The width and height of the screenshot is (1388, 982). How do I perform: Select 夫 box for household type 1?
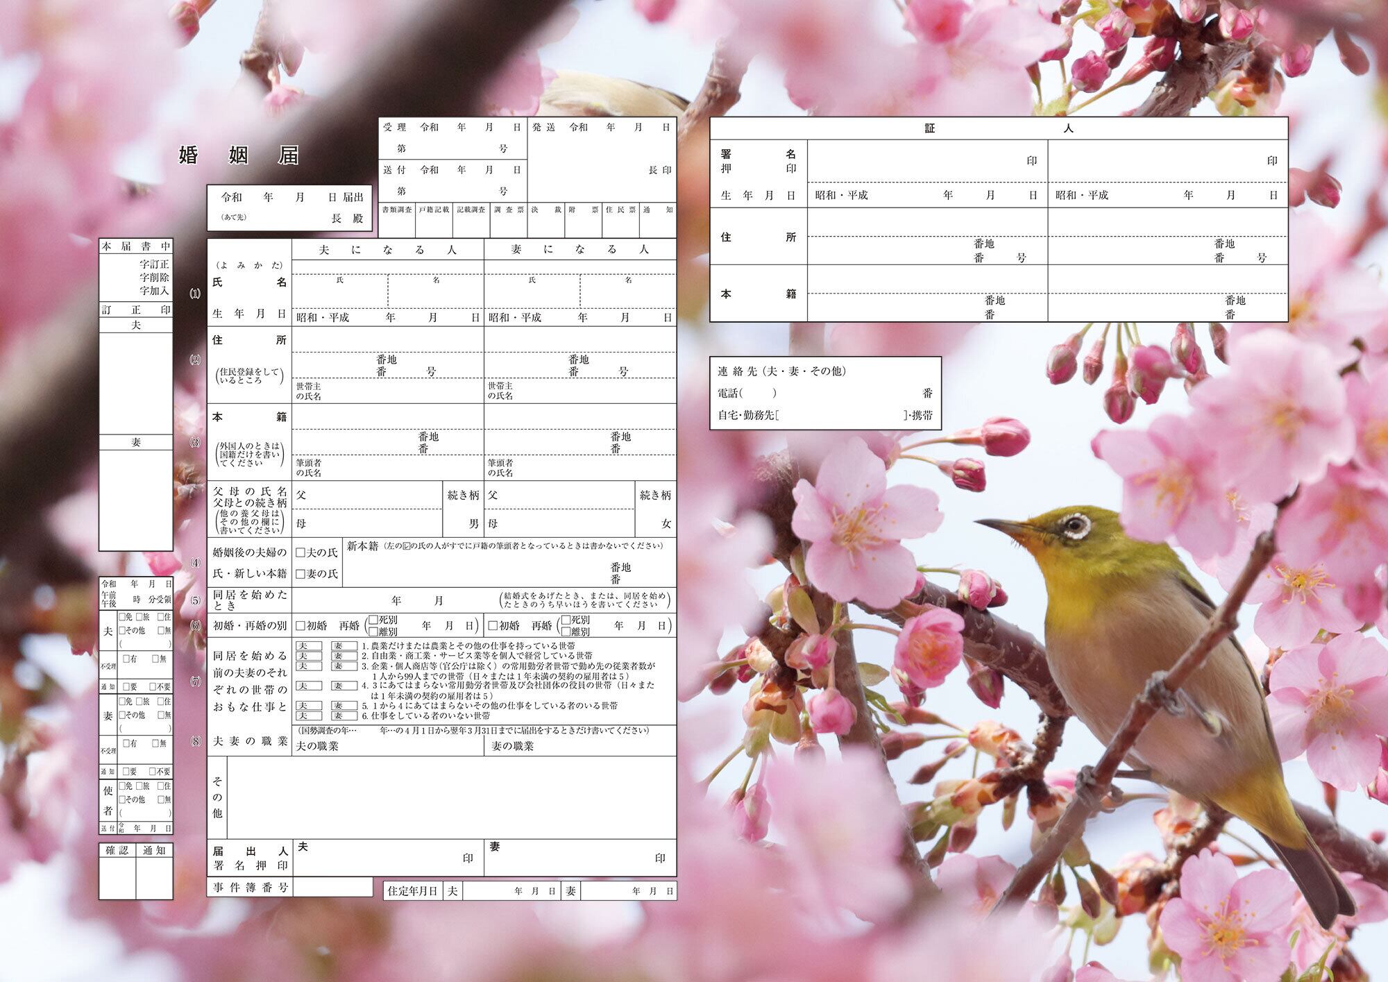[x=308, y=646]
